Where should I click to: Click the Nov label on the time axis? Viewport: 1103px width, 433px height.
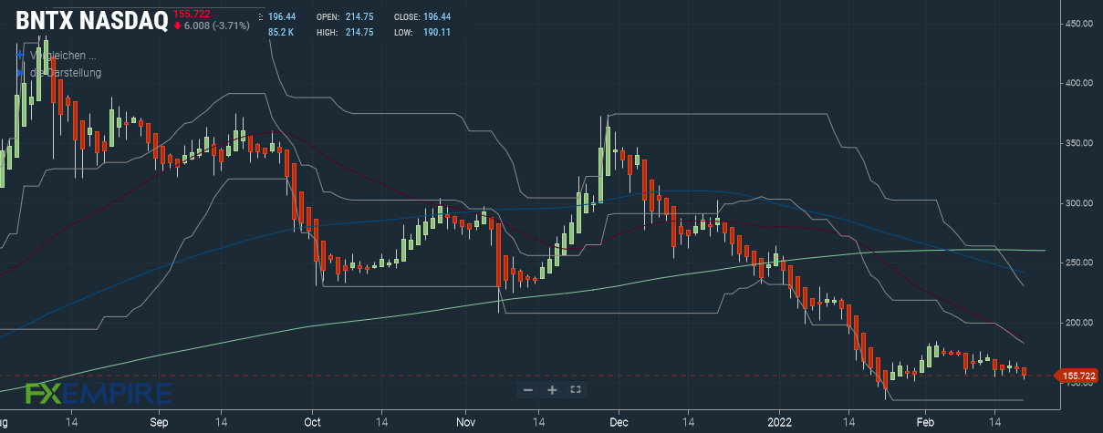465,423
